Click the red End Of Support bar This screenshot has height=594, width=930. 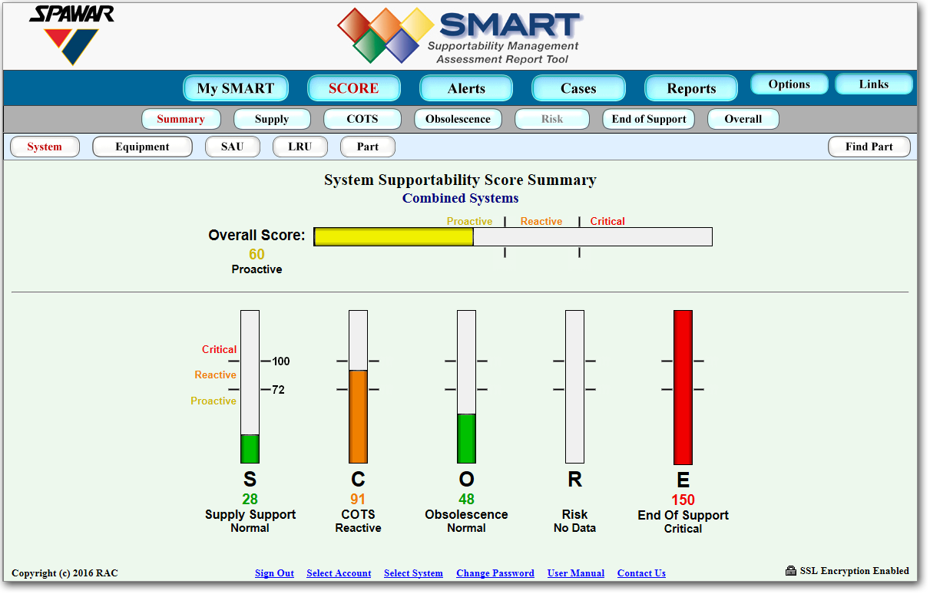[x=683, y=387]
